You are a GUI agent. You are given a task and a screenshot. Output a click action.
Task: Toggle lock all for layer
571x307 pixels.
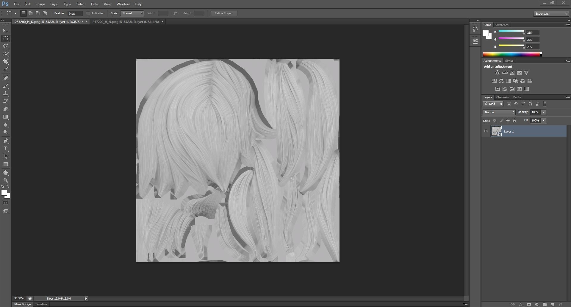pyautogui.click(x=514, y=121)
